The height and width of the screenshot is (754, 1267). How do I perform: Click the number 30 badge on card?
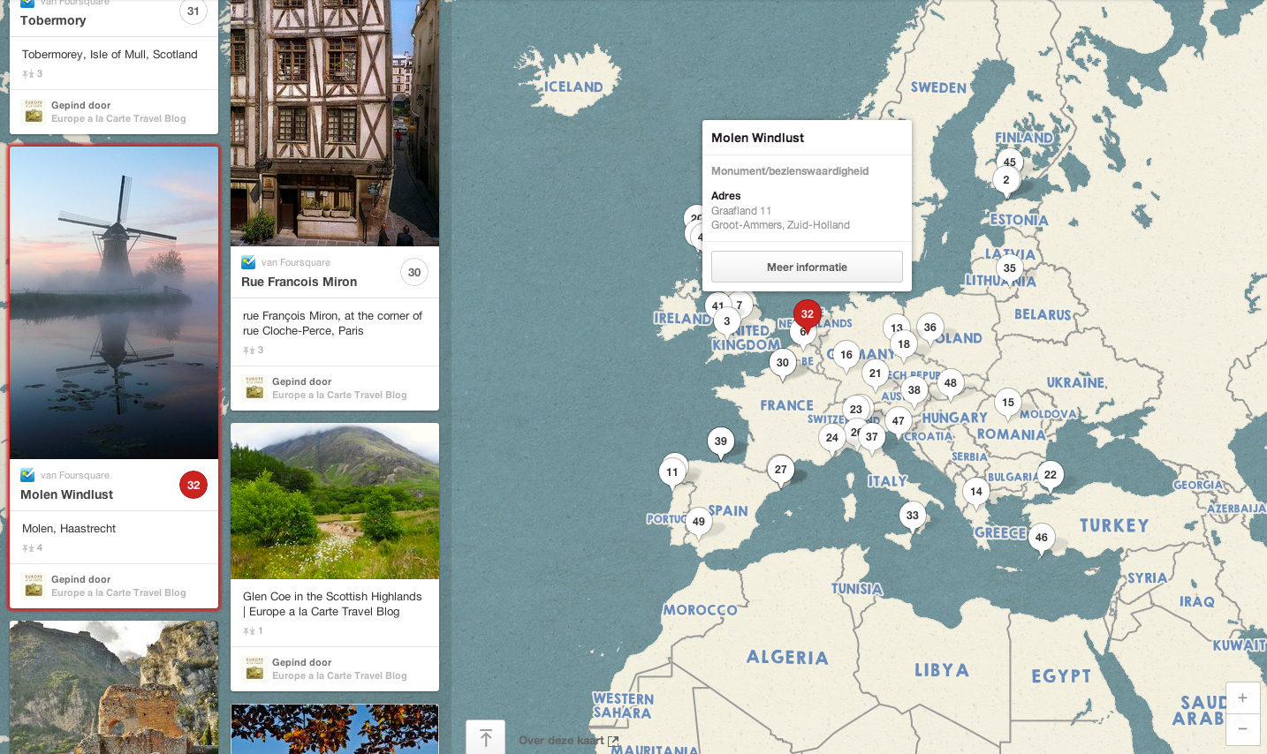(x=414, y=273)
